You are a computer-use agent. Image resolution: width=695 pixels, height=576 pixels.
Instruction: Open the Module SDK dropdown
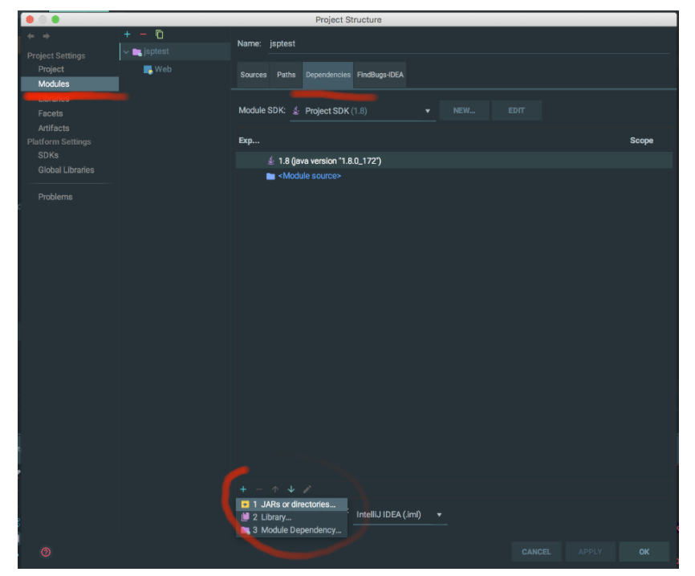coord(363,111)
